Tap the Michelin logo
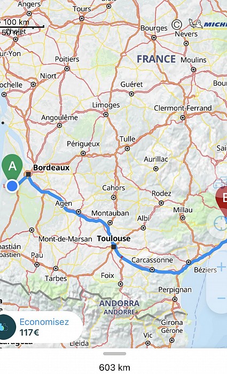 [208, 24]
